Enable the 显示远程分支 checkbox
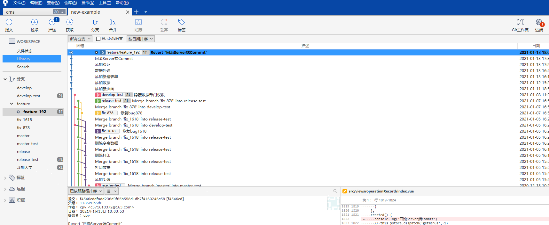549x225 pixels. click(98, 39)
